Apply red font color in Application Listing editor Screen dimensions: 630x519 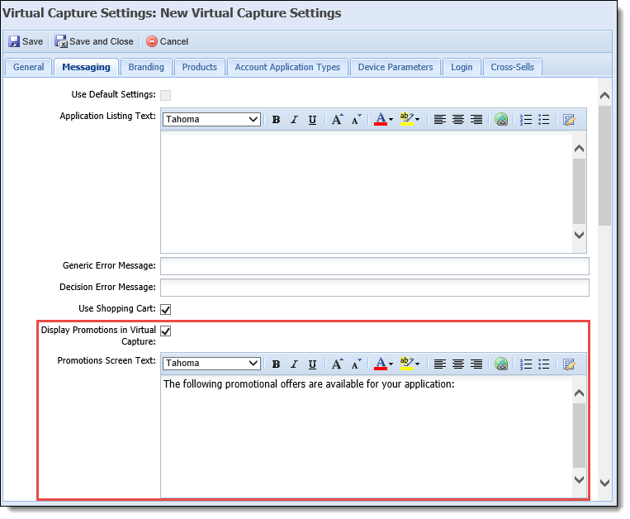380,119
